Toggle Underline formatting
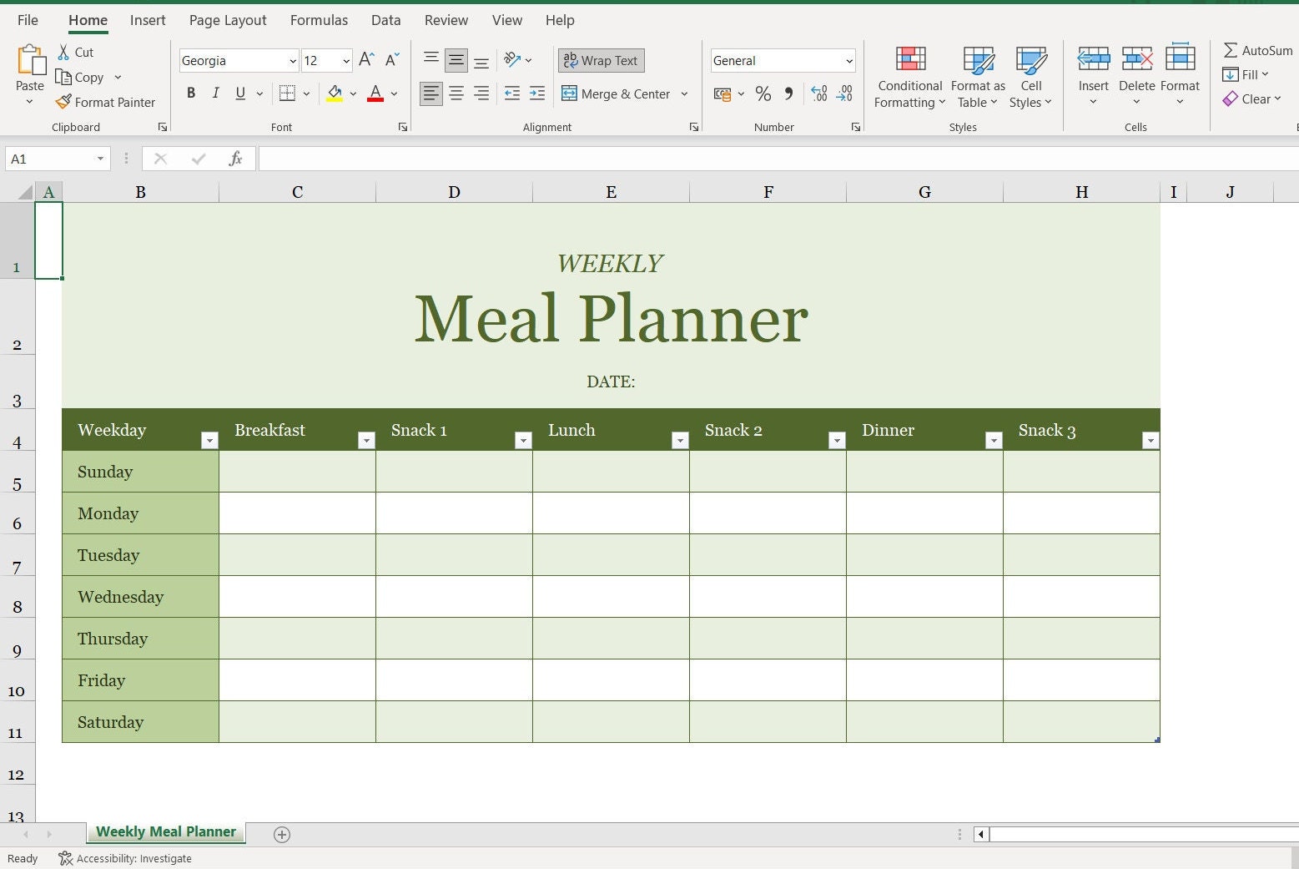Image resolution: width=1299 pixels, height=869 pixels. click(x=239, y=93)
